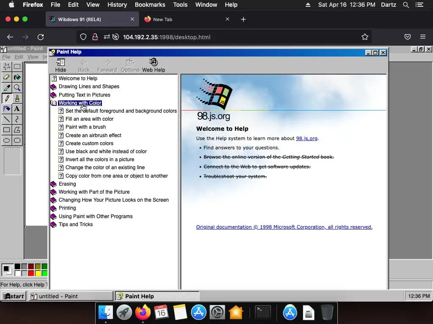Click Web Help toolbar icon
Image resolution: width=433 pixels, height=324 pixels.
coord(153,65)
